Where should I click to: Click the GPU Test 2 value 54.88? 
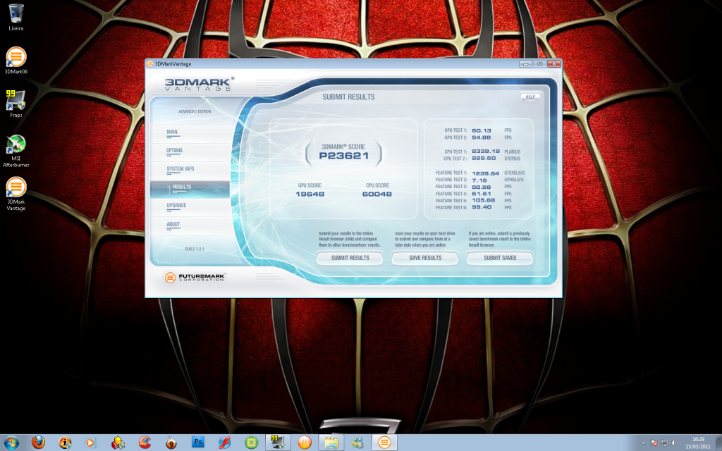pos(482,137)
